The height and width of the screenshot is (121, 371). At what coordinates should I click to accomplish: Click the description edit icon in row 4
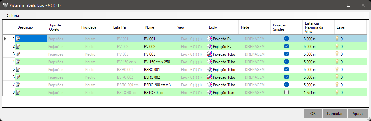pos(18,62)
